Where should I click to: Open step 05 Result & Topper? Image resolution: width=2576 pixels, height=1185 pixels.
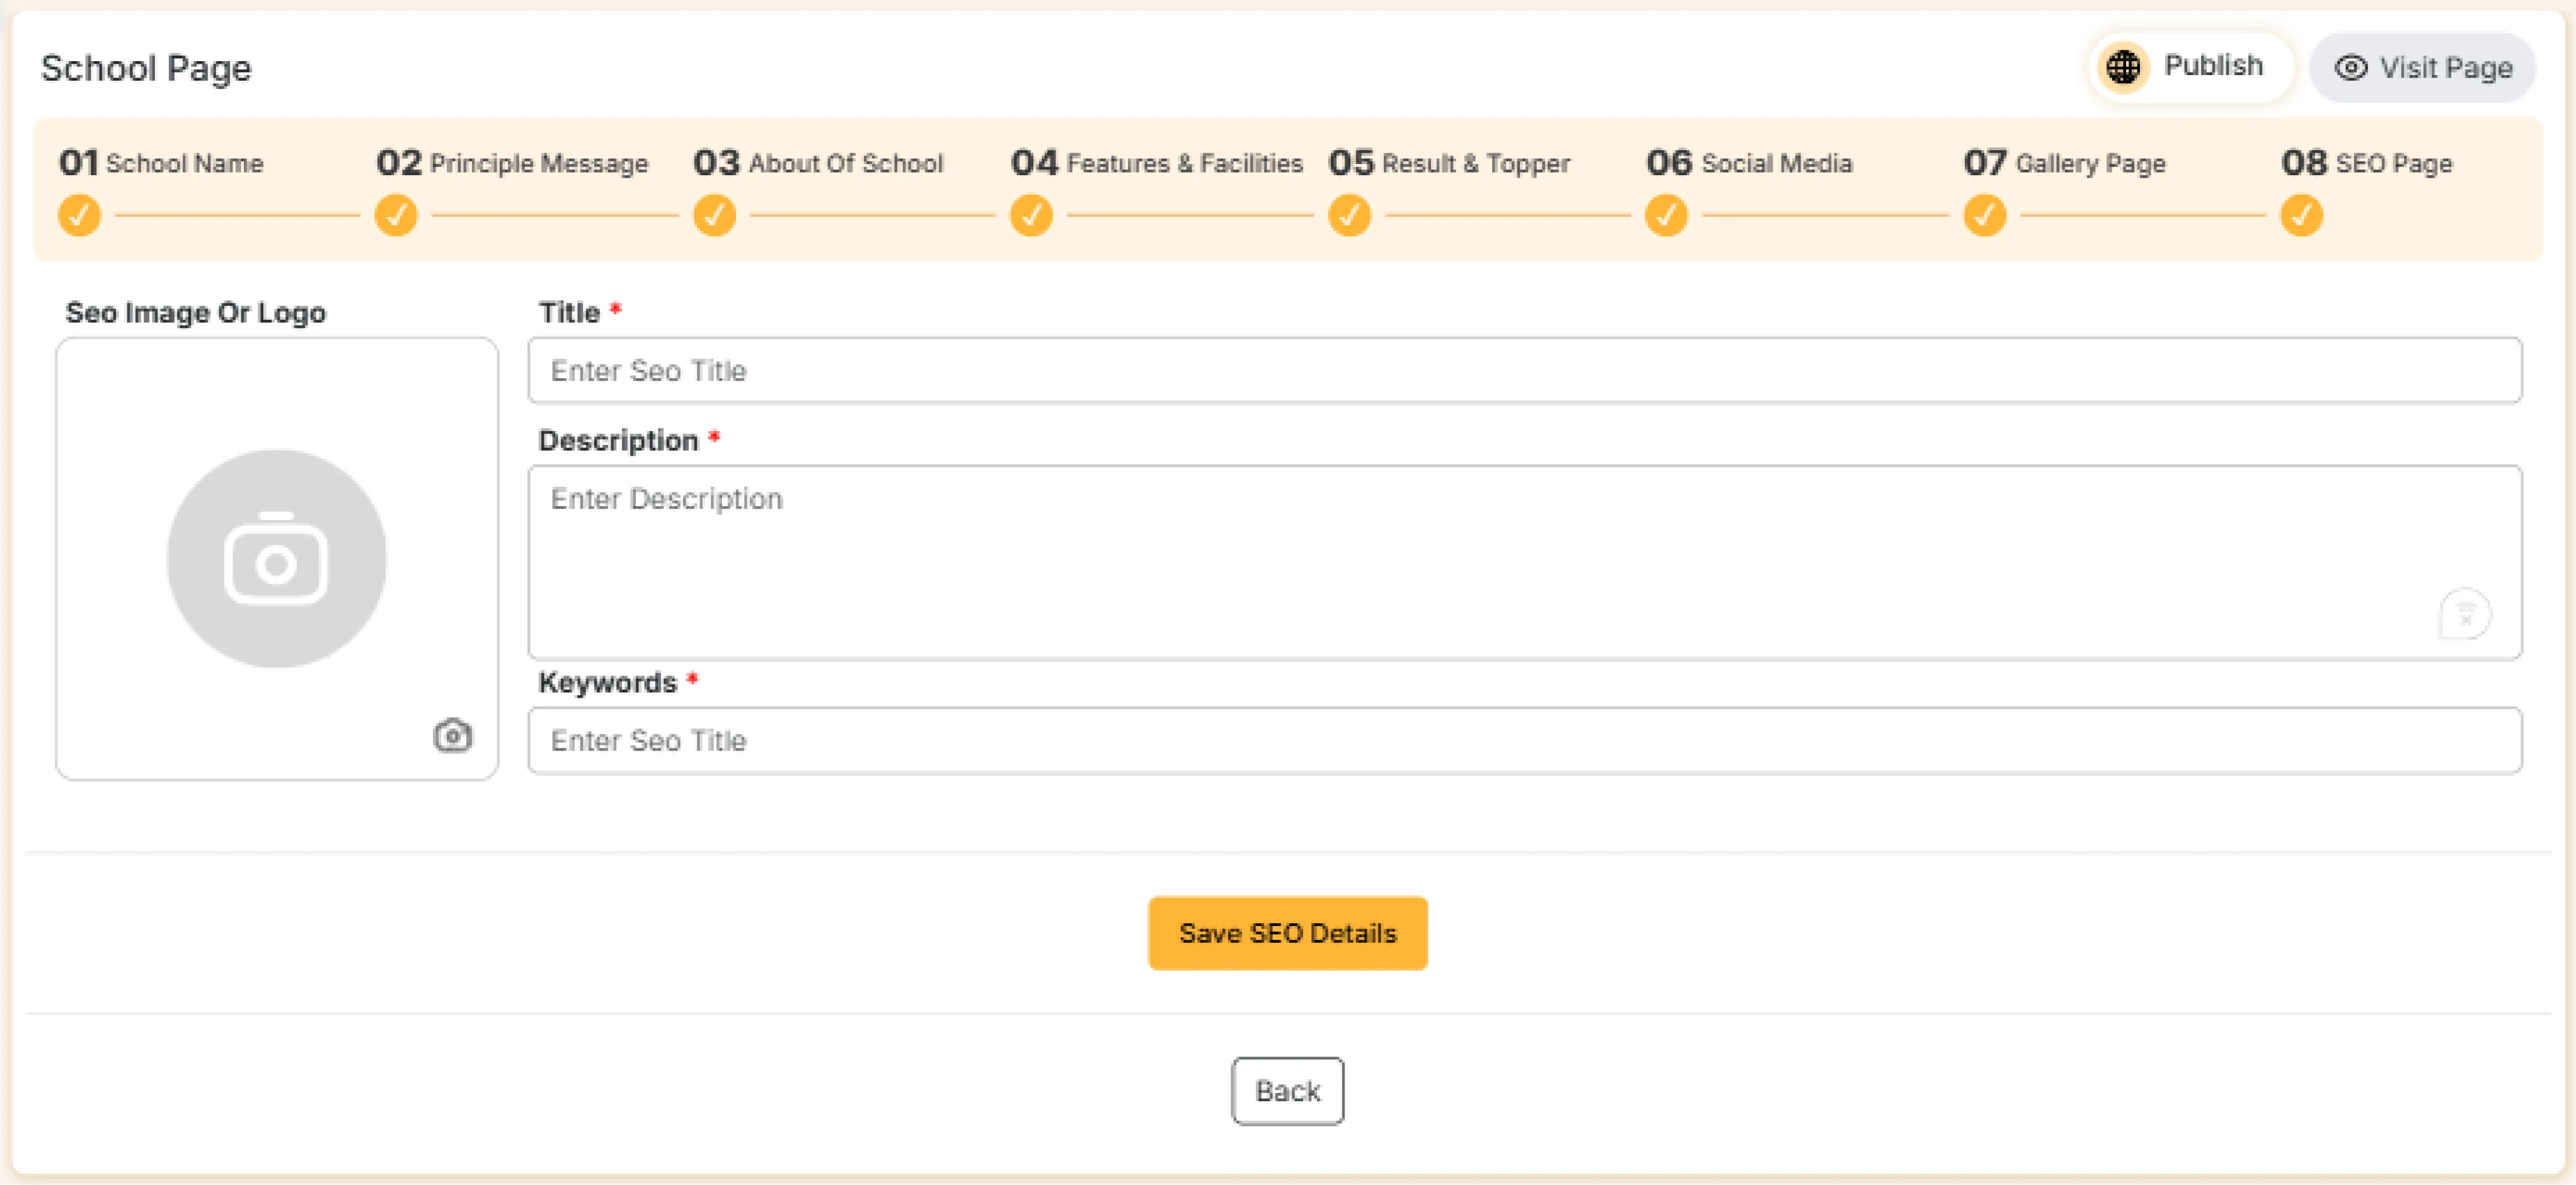pos(1449,163)
